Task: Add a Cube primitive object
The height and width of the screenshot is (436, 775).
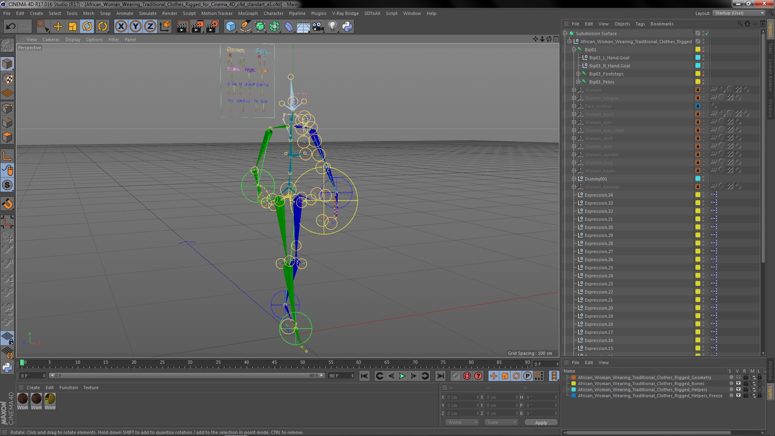Action: (230, 27)
